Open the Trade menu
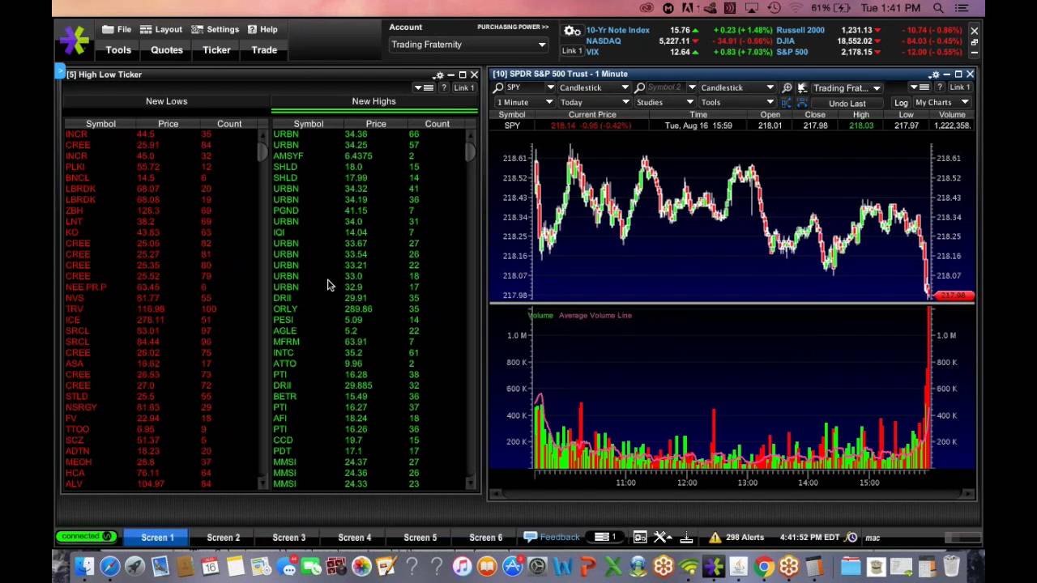Viewport: 1037px width, 583px height. 264,50
